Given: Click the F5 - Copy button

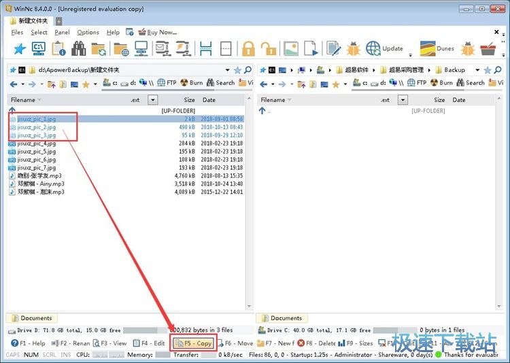Looking at the screenshot, I should tap(194, 343).
